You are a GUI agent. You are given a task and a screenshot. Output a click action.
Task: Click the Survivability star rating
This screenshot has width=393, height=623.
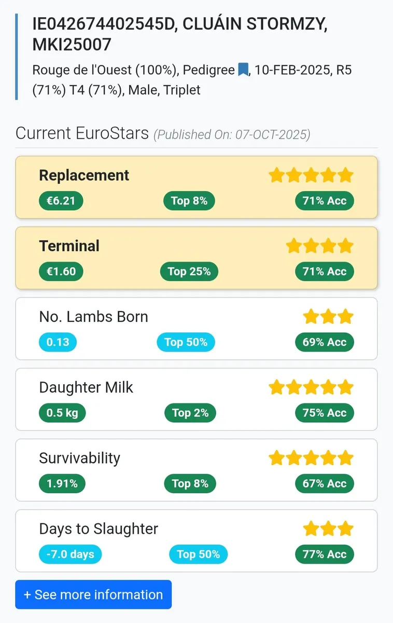click(x=311, y=457)
